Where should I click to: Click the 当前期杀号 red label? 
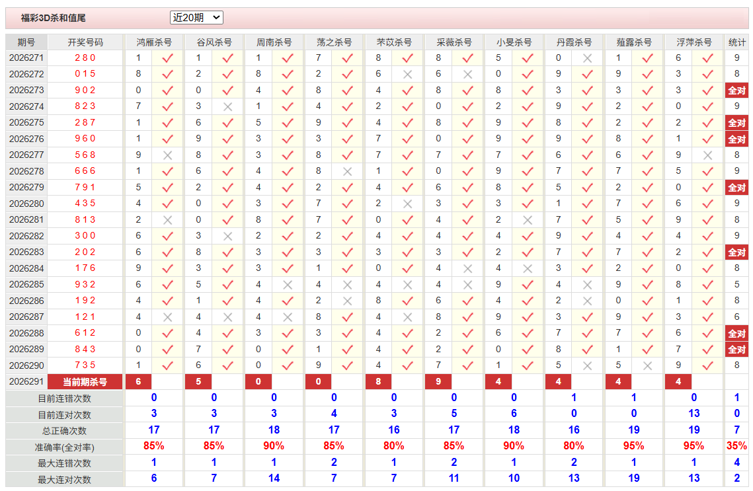click(x=85, y=381)
